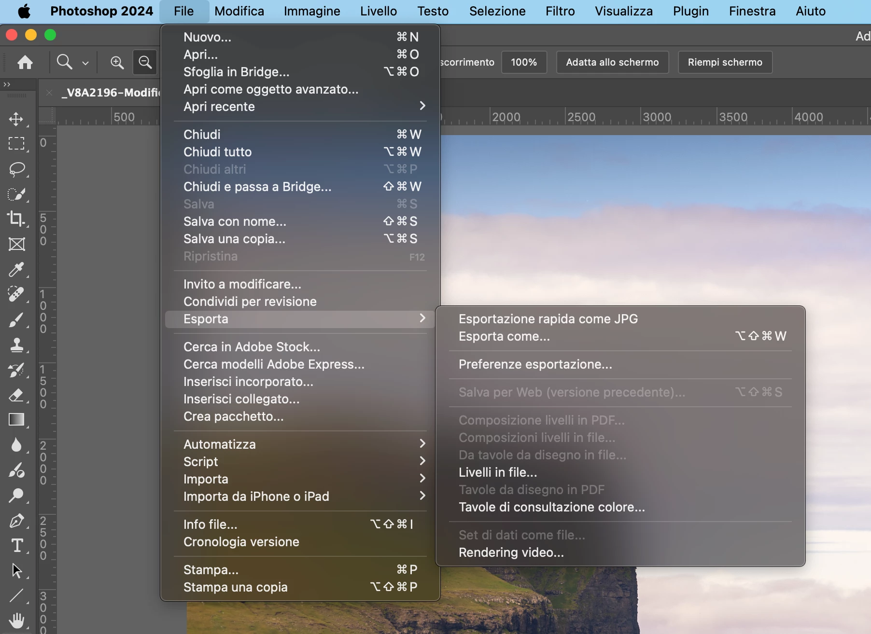Viewport: 871px width, 634px height.
Task: Expand Importa da iPhone o iPad submenu
Action: coord(300,496)
